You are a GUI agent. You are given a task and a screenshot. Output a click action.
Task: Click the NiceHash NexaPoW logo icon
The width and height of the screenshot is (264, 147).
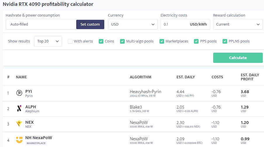[19, 140]
